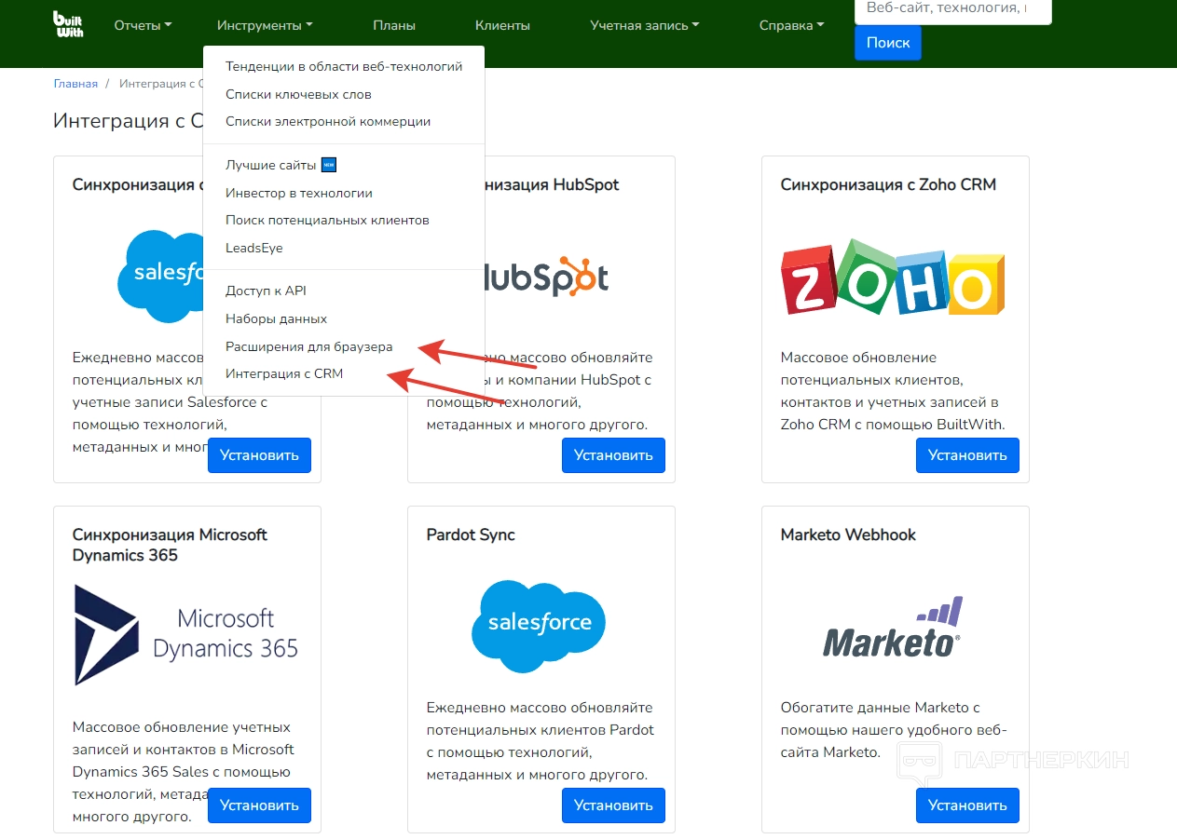Screen dimensions: 1177x839
Task: Collapse the Инструменты dropdown menu
Action: pyautogui.click(x=265, y=26)
